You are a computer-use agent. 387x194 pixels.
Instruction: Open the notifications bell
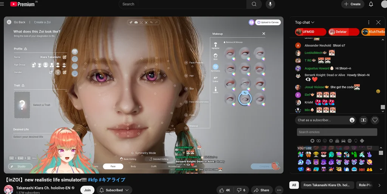pos(371,4)
